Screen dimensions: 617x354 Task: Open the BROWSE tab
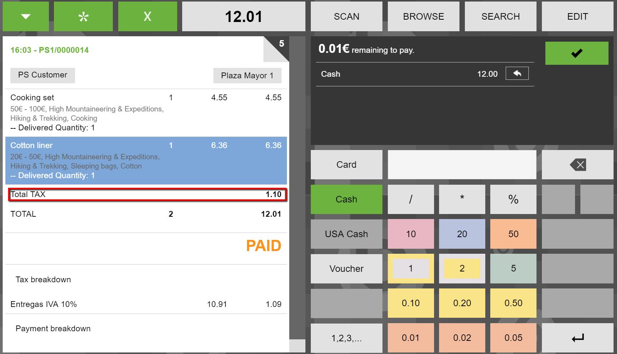[423, 16]
